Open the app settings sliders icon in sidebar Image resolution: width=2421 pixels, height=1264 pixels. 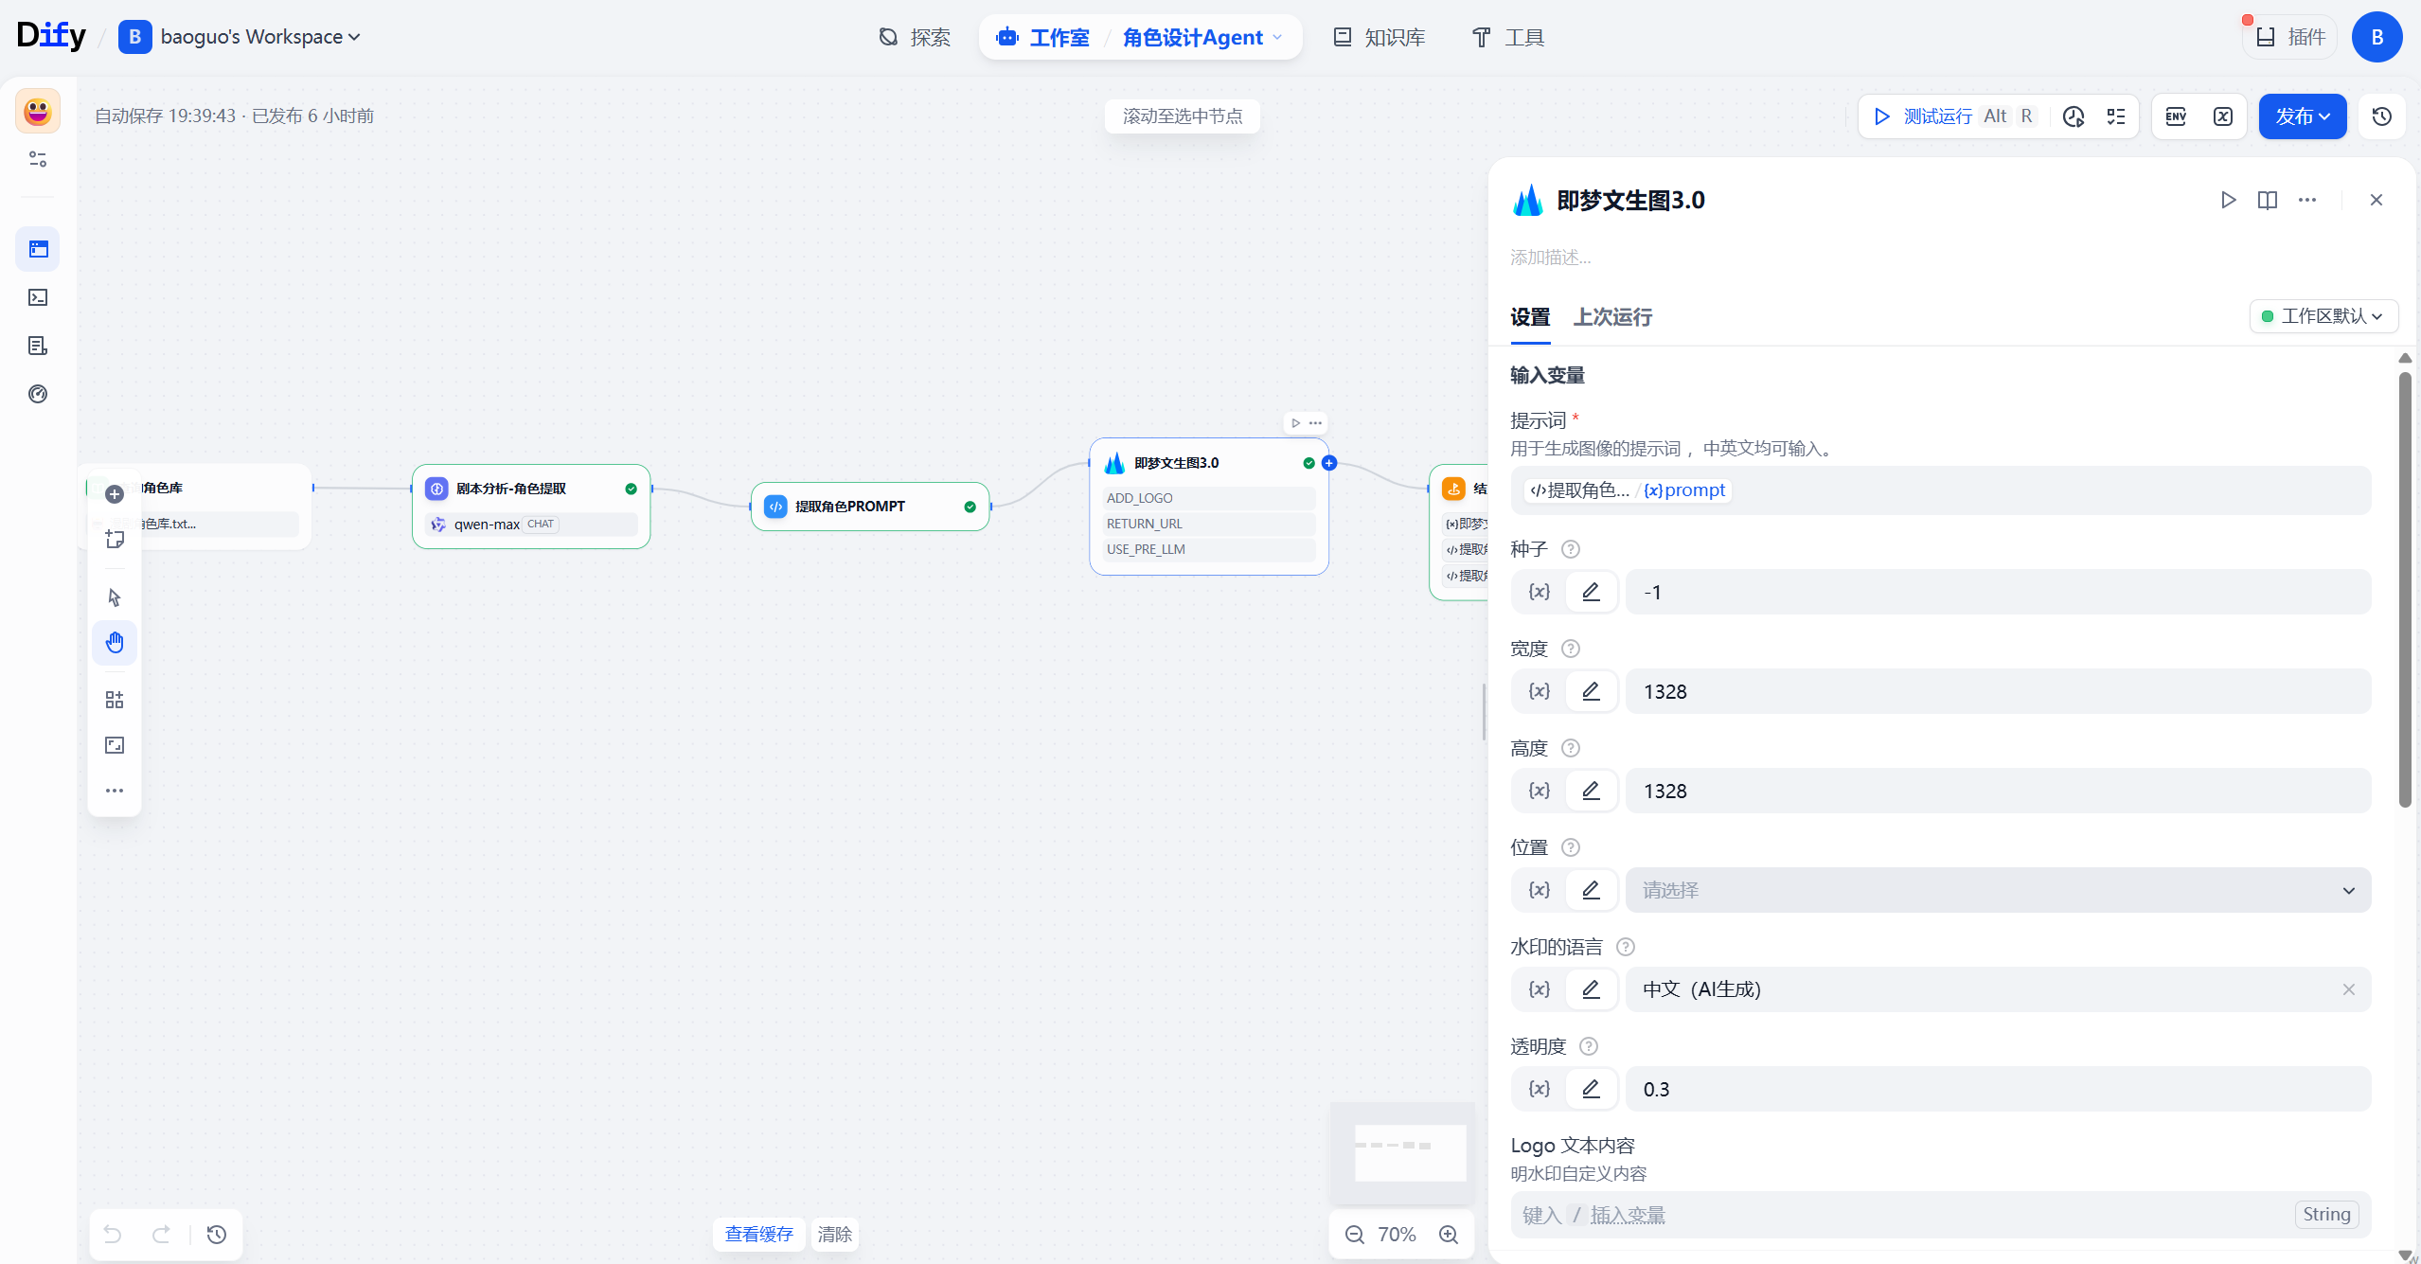coord(38,159)
